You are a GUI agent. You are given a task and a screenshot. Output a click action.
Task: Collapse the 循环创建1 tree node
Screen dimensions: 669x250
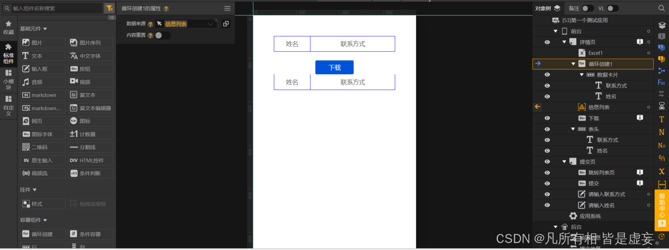coord(573,64)
